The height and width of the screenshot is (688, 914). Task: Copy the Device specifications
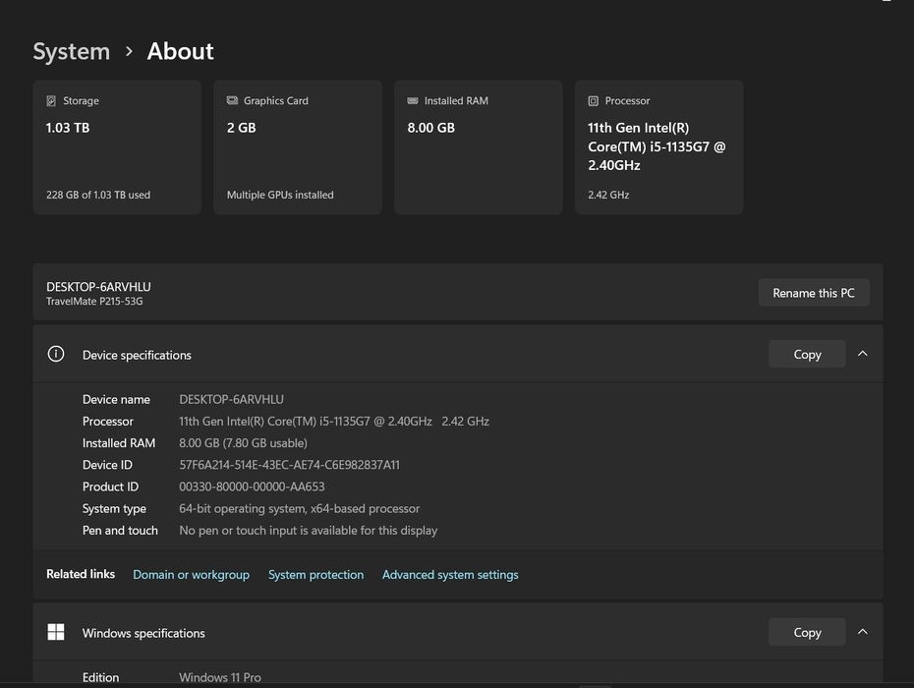coord(807,355)
